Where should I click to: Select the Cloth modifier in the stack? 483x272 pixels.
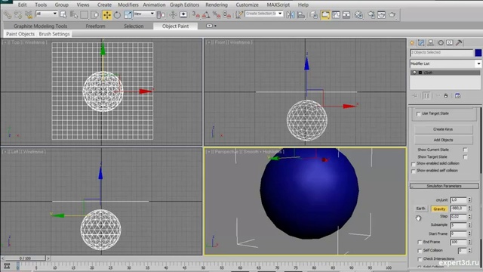[445, 73]
